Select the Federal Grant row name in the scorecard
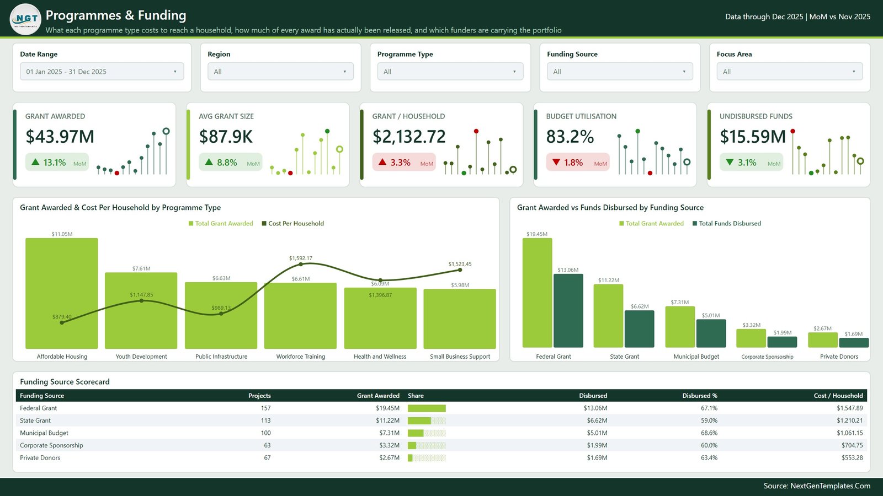Screen dimensions: 883x496 (x=39, y=408)
